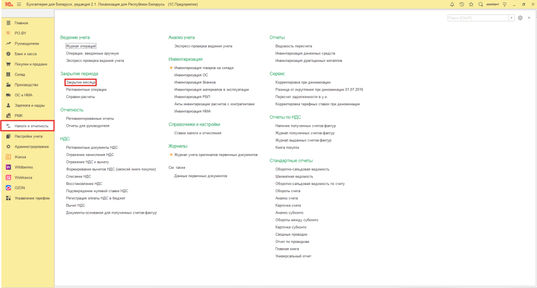Viewport: 537px width, 288px height.
Task: Open the РМК section
Action: click(18, 116)
